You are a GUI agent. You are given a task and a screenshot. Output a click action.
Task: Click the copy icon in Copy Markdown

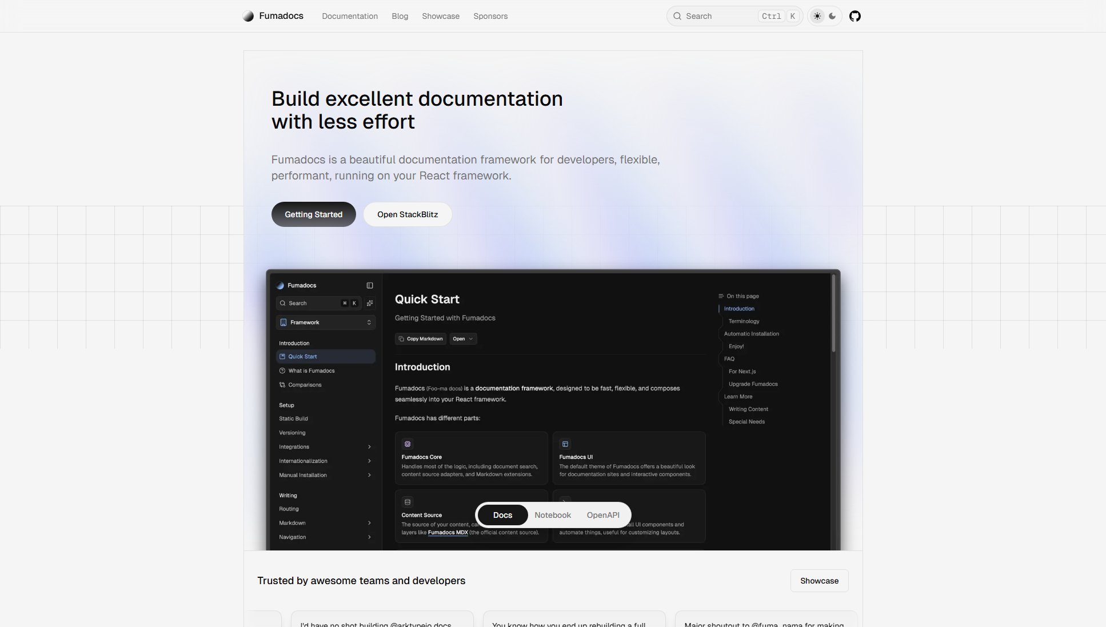401,339
